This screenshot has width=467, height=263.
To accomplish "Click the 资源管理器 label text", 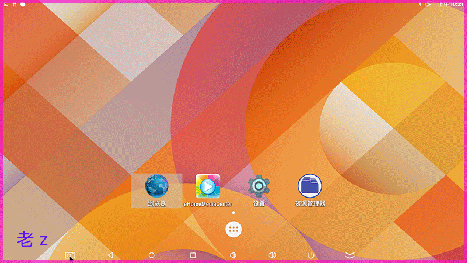I will pyautogui.click(x=310, y=203).
